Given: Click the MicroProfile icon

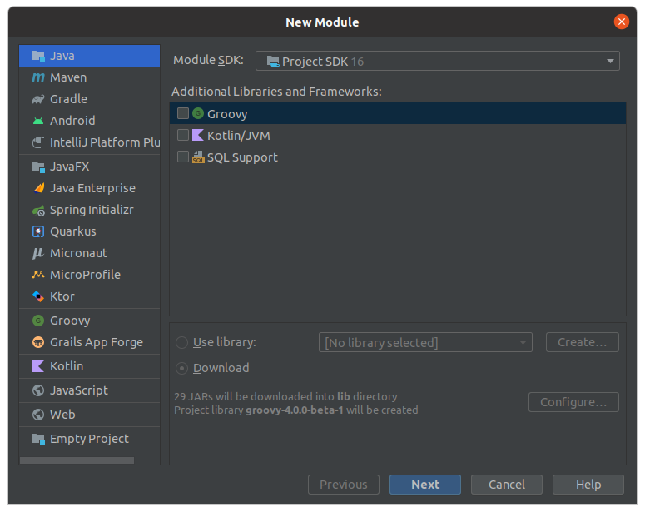Looking at the screenshot, I should click(x=38, y=275).
